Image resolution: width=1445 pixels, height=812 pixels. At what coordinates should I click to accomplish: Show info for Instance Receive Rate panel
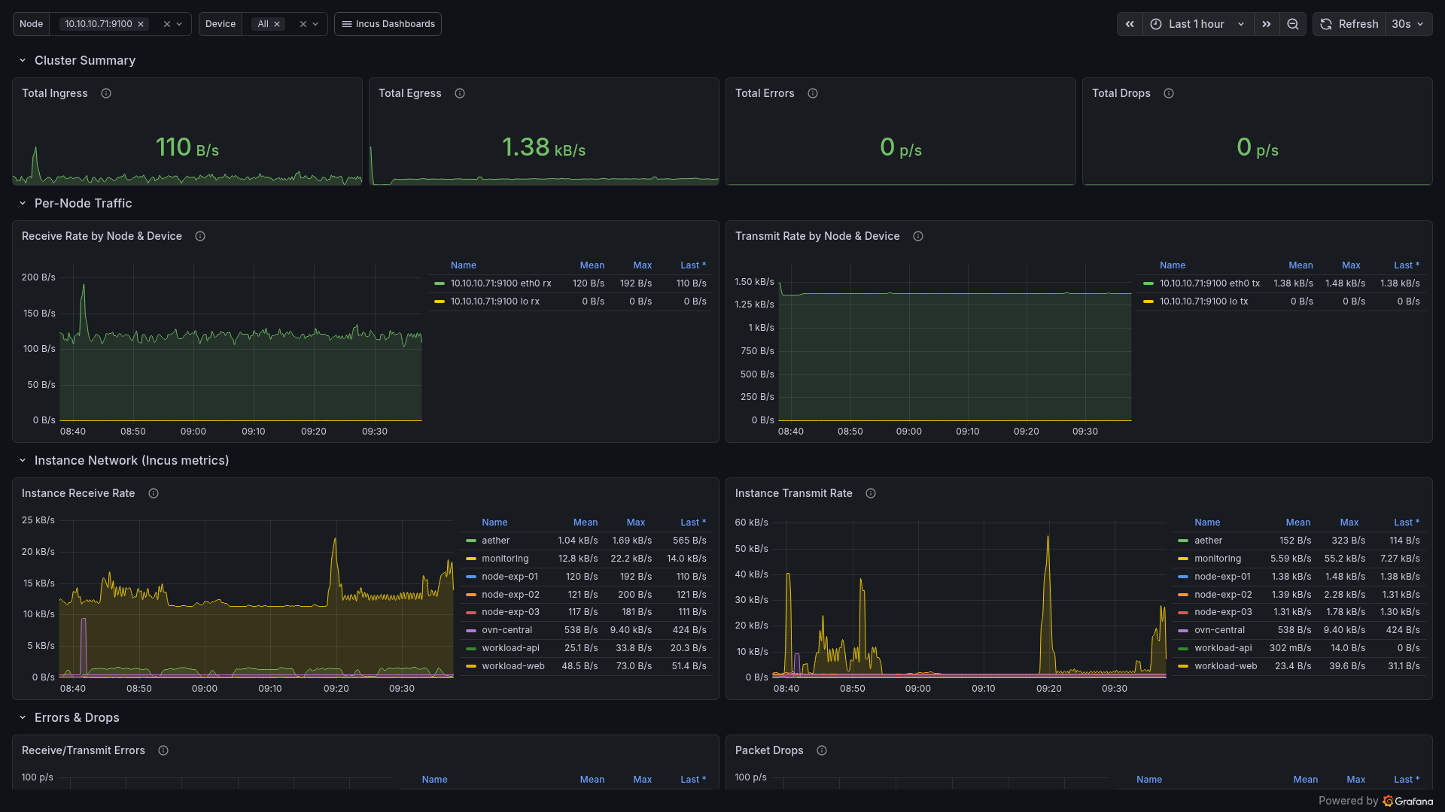click(154, 493)
